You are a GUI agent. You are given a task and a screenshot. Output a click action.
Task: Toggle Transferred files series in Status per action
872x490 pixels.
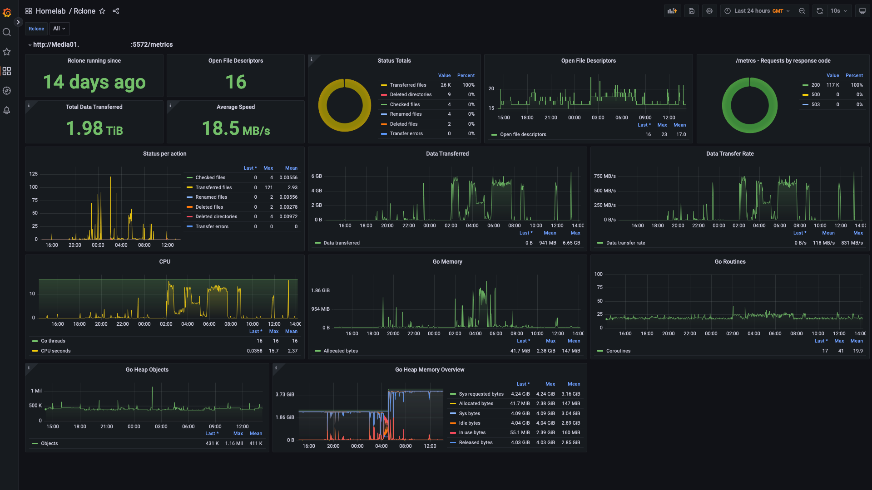(x=213, y=187)
